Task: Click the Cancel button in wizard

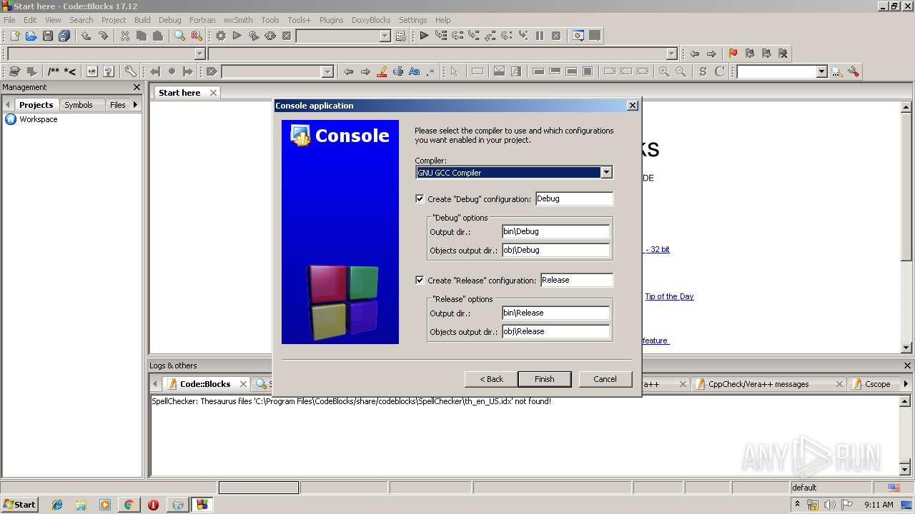Action: pyautogui.click(x=605, y=379)
